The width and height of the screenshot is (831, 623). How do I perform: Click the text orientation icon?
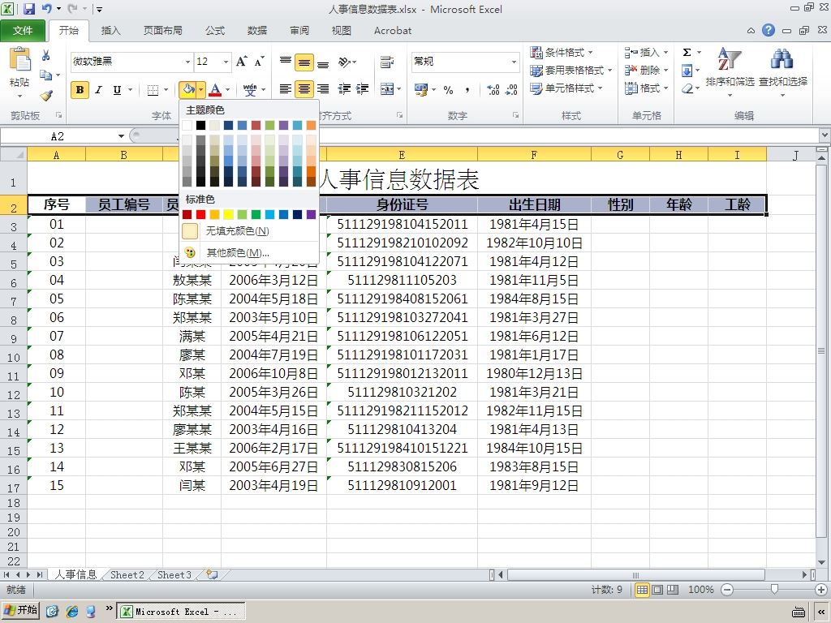(344, 62)
